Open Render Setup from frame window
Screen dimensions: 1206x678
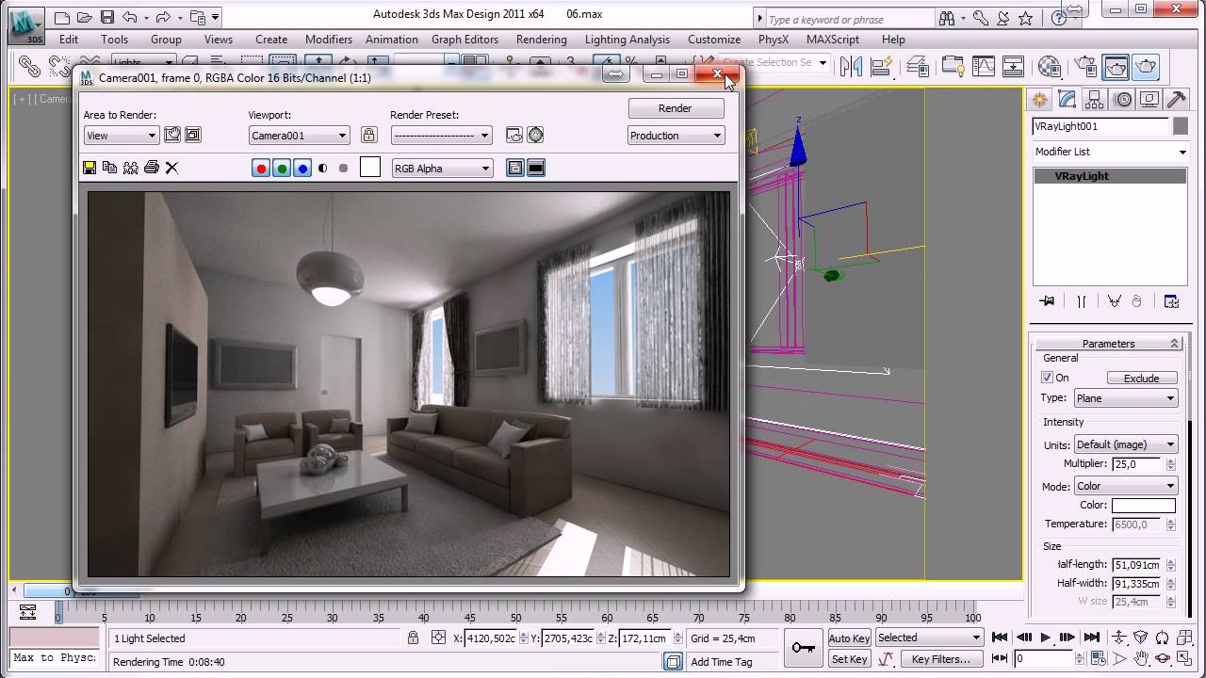[x=514, y=135]
